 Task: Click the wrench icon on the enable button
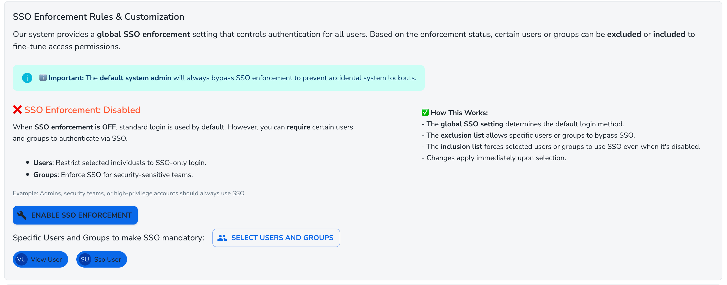click(x=22, y=215)
